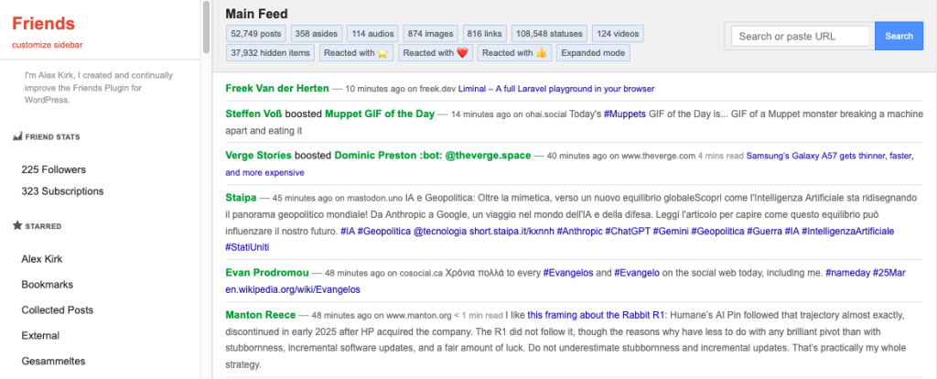Open Bookmarks in the Starred list

click(x=47, y=285)
